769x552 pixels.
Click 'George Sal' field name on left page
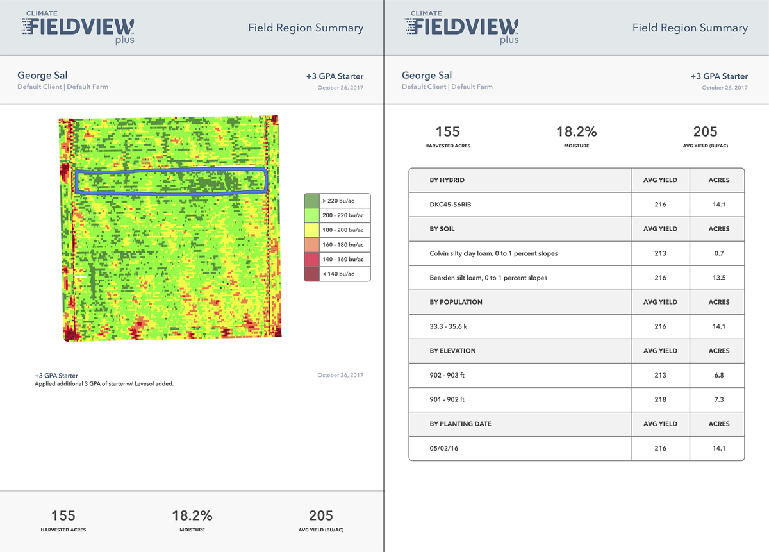[42, 76]
